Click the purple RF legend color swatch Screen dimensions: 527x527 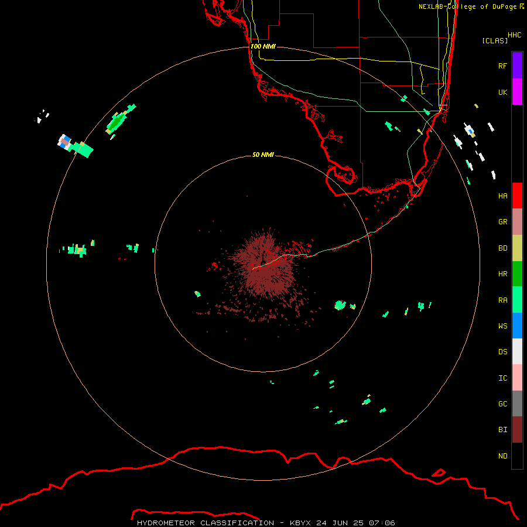(517, 66)
